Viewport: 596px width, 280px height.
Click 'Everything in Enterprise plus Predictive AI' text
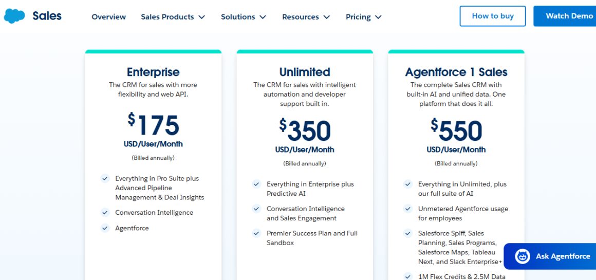coord(310,189)
